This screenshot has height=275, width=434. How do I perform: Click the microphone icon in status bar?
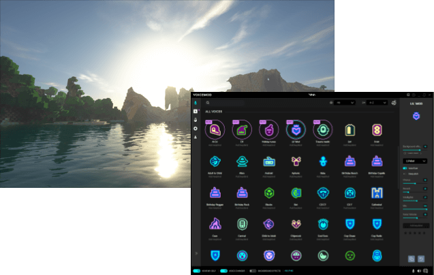(414, 271)
